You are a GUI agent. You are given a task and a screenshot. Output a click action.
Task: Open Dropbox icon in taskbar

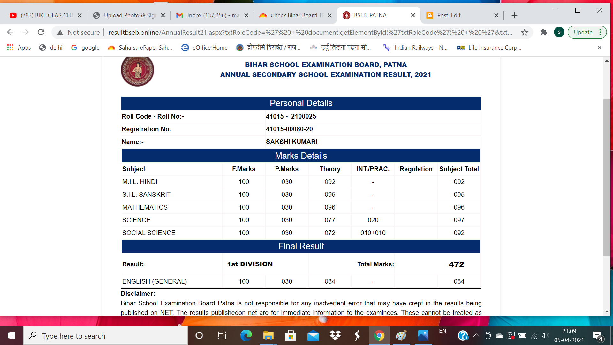click(335, 335)
